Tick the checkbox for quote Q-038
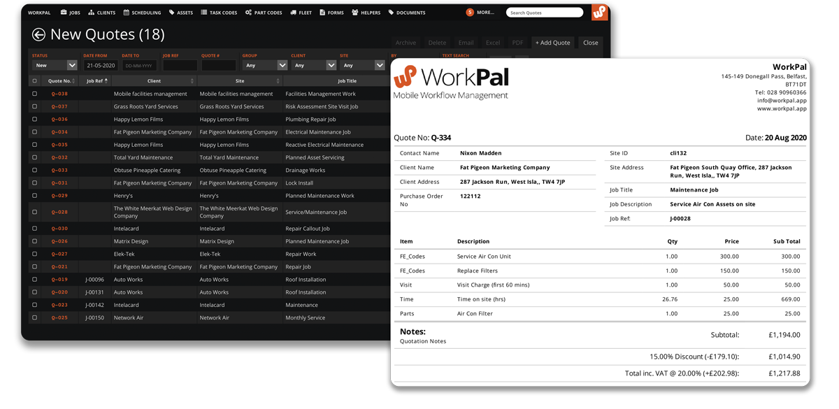 click(35, 94)
